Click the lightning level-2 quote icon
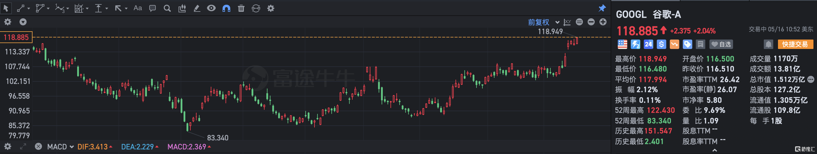This screenshot has height=154, width=817. point(635,44)
